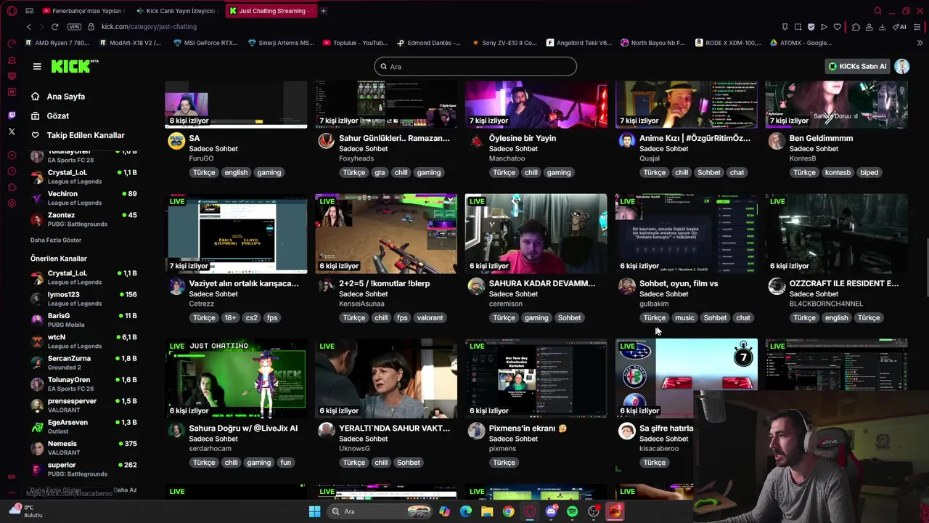This screenshot has width=929, height=523.
Task: Open the prensesperver channel in sidebar
Action: pyautogui.click(x=83, y=405)
